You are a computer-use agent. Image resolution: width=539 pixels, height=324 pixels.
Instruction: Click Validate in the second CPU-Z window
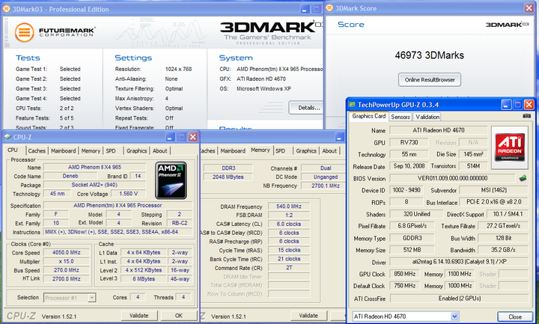click(308, 316)
